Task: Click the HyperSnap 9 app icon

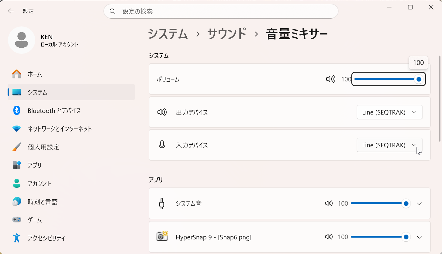Action: 162,236
